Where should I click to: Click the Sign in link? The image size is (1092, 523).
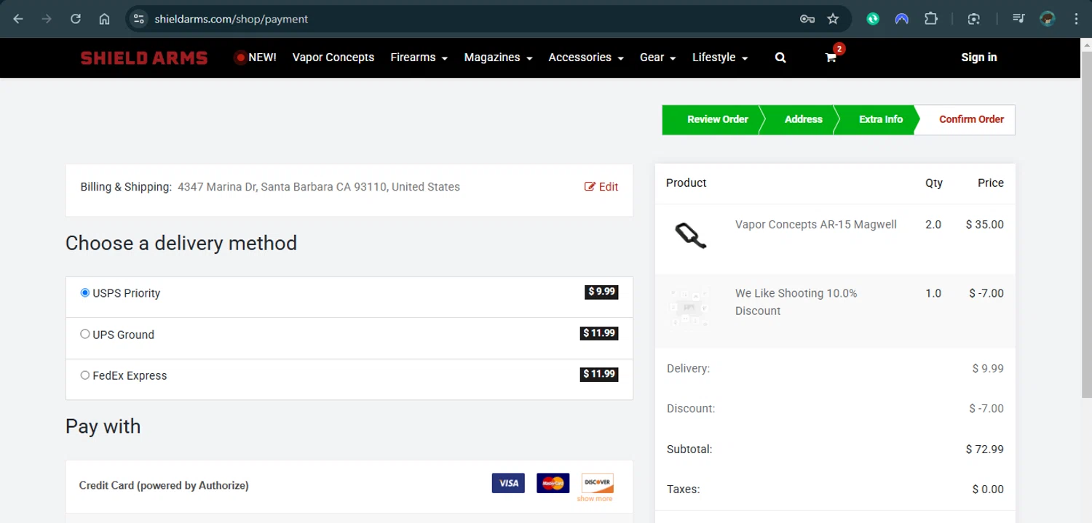(978, 57)
